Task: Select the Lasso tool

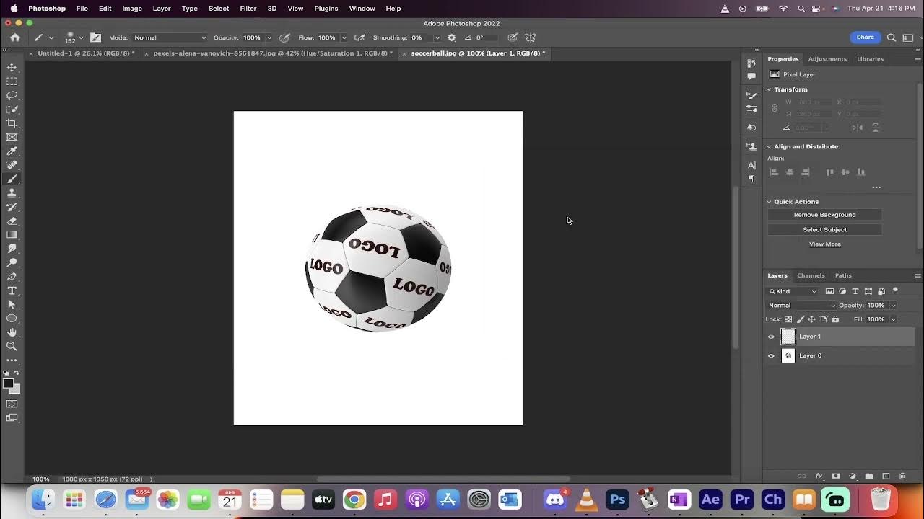Action: pyautogui.click(x=12, y=95)
